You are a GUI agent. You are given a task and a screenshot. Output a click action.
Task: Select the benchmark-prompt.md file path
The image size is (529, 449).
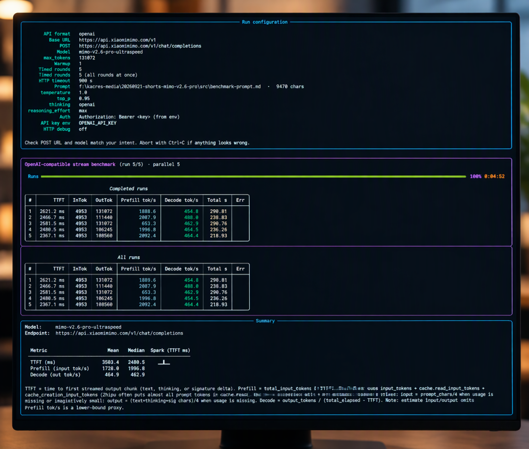[169, 87]
